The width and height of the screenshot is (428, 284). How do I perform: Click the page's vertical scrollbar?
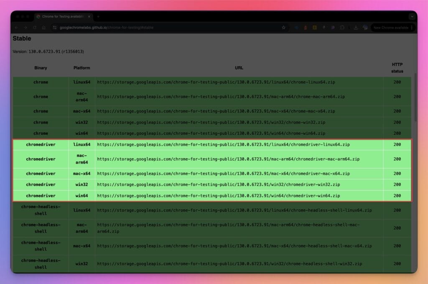click(x=415, y=97)
